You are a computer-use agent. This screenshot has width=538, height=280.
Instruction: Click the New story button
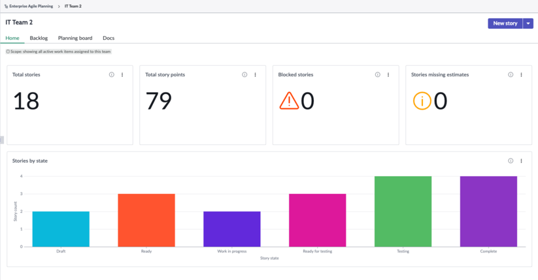505,23
